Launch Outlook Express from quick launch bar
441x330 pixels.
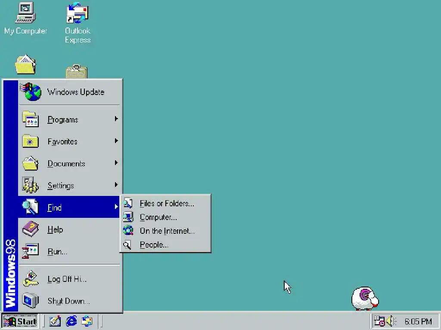87,321
